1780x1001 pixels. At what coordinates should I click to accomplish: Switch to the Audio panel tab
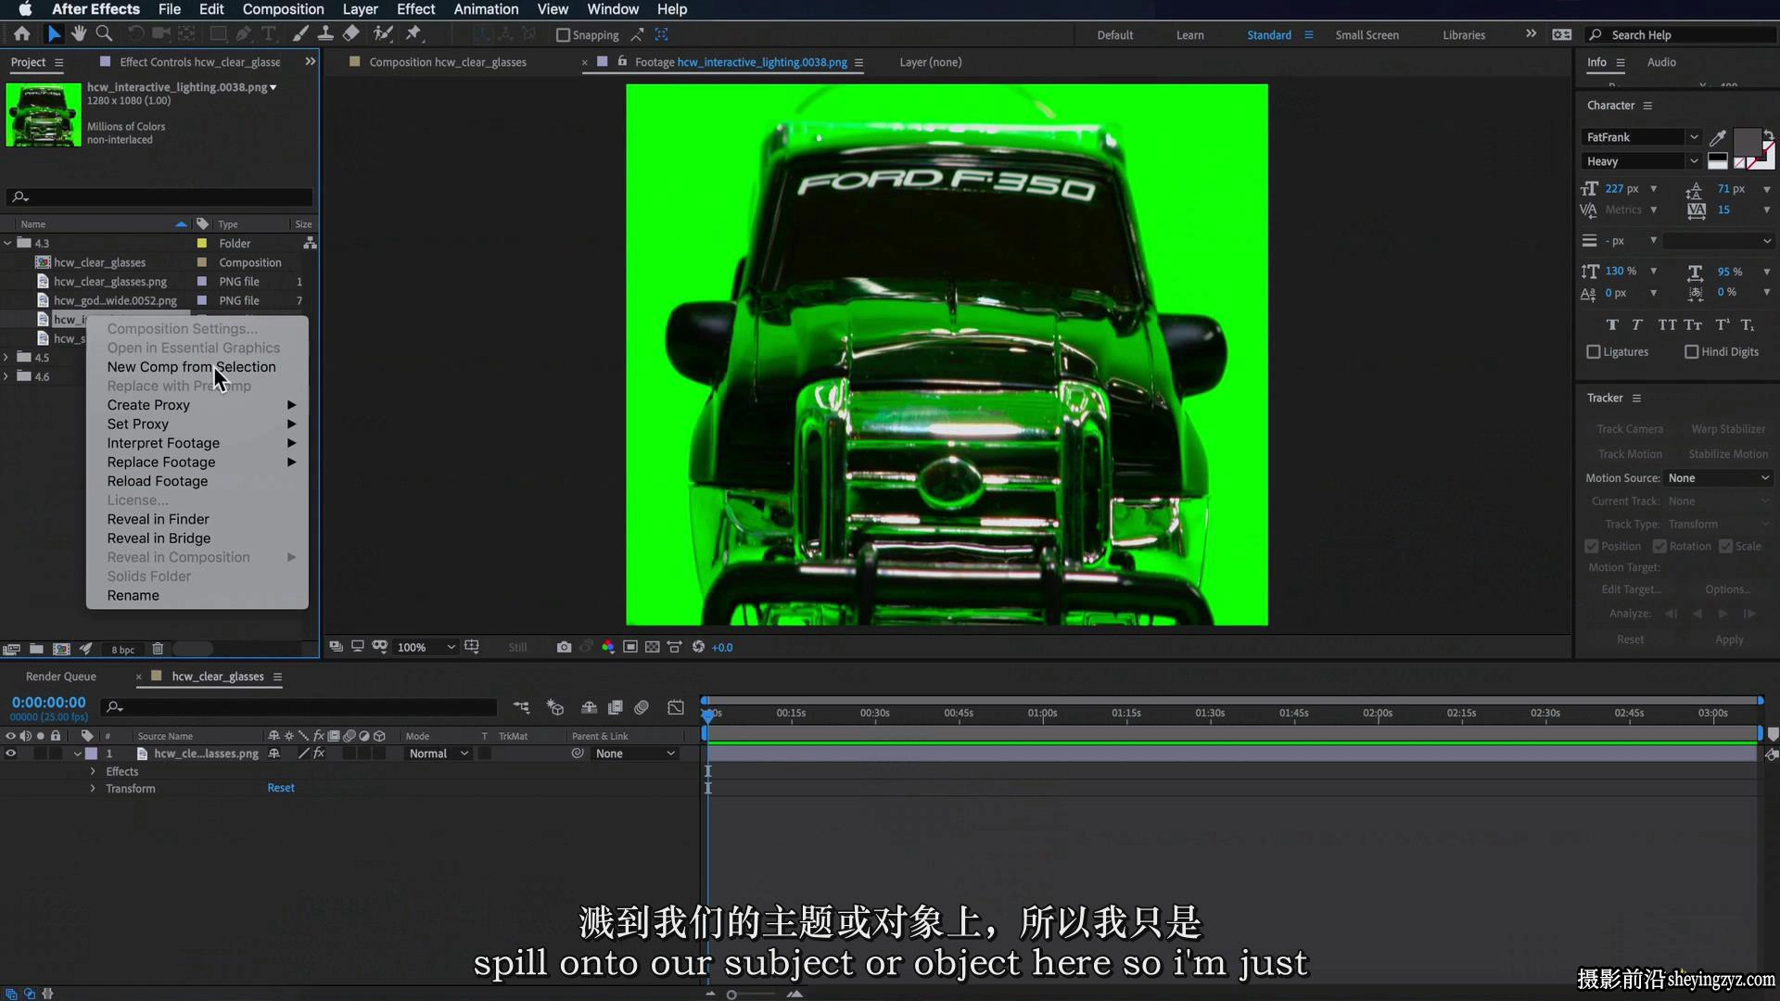[1661, 62]
